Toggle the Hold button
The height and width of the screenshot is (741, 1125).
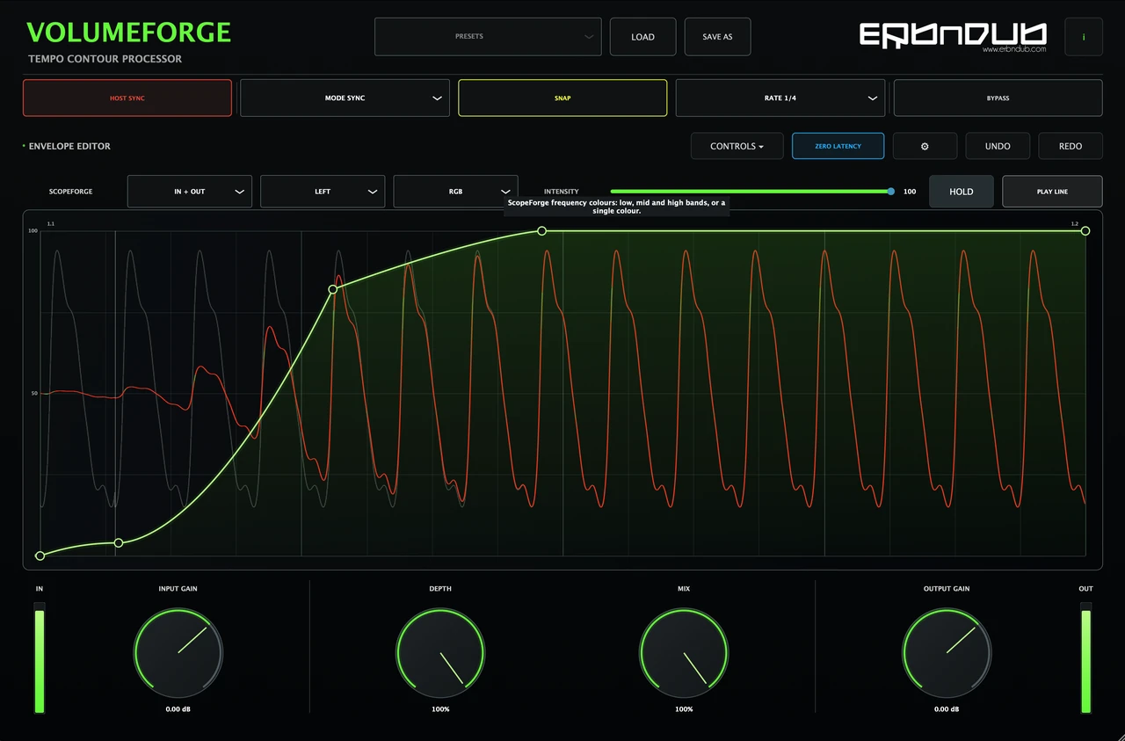pyautogui.click(x=962, y=192)
